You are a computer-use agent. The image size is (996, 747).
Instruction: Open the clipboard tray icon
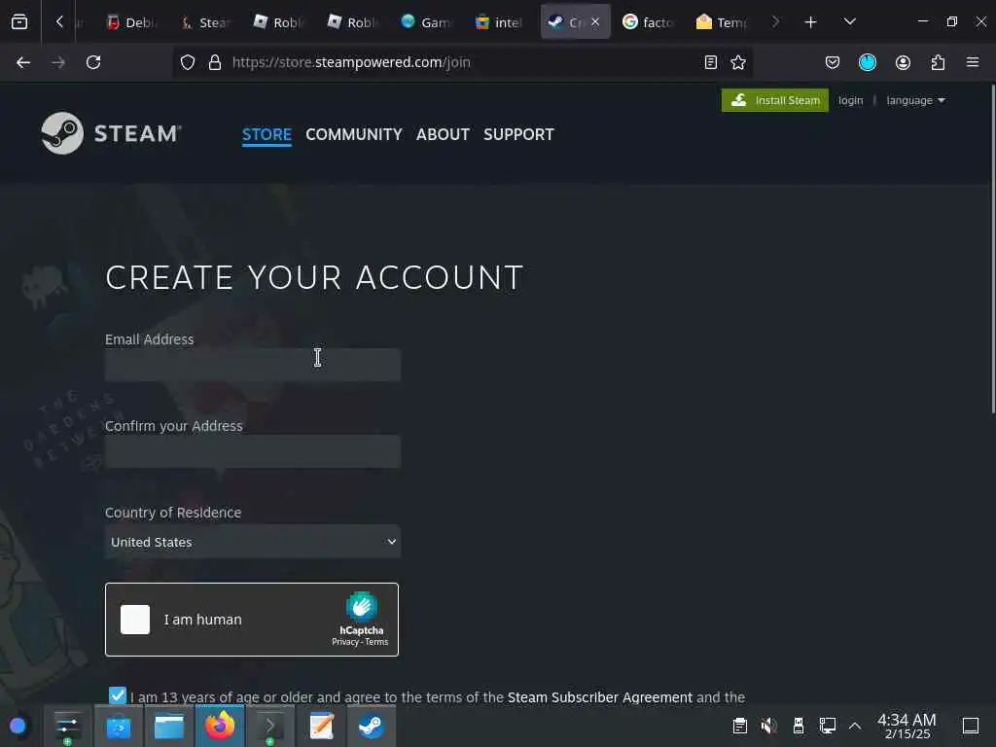coord(739,726)
